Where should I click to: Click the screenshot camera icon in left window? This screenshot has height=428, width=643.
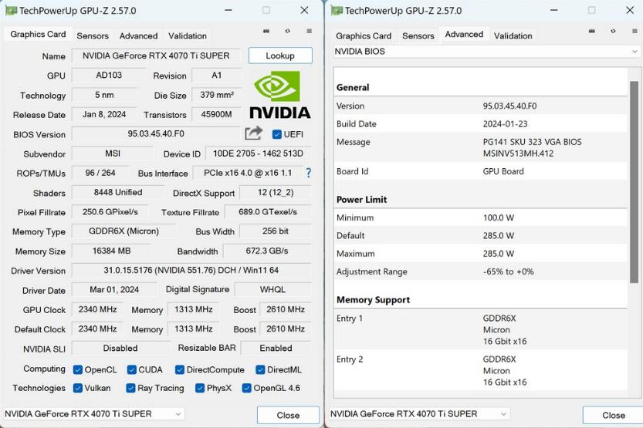coord(266,31)
